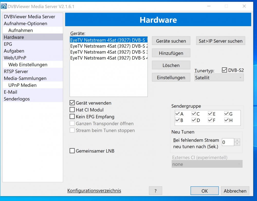Click the Sat>IP Server suchen button
Screen dimensions: 257x201
click(x=221, y=41)
